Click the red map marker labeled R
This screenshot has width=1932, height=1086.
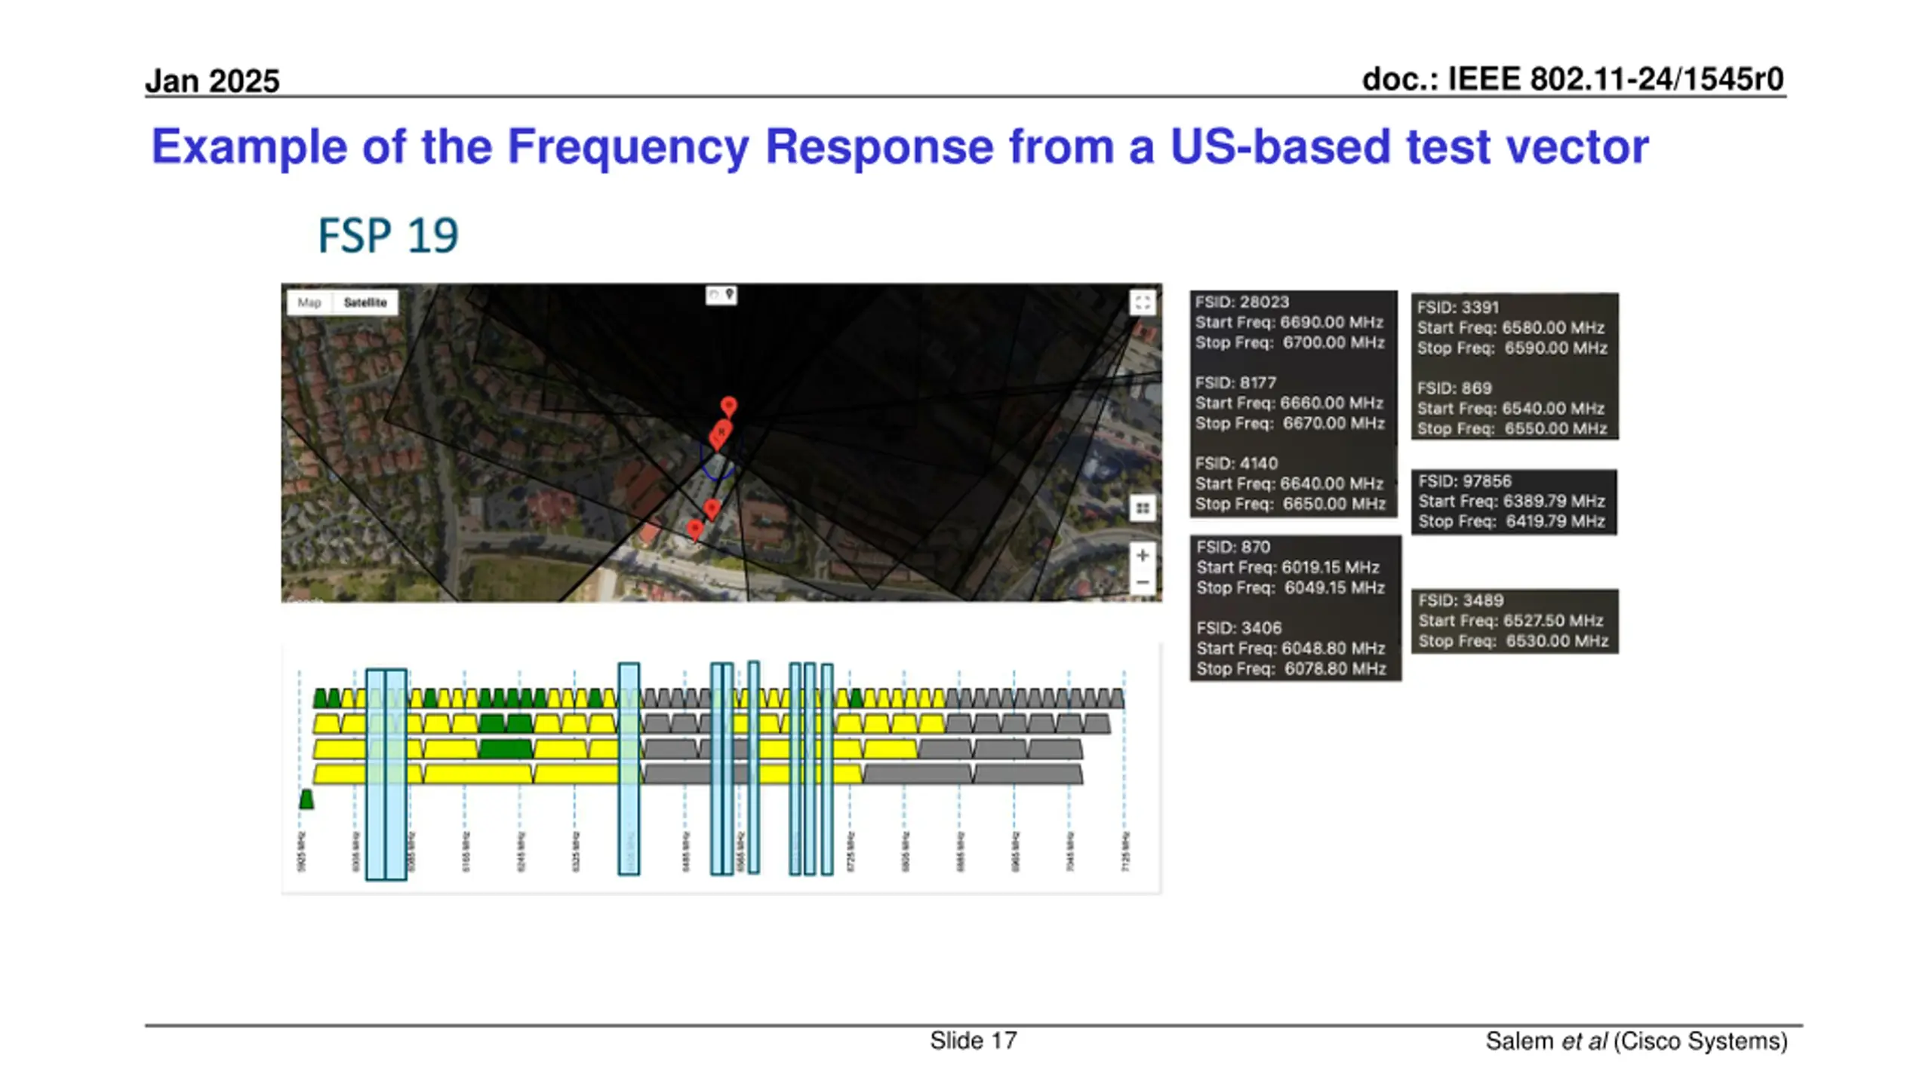[x=721, y=433]
